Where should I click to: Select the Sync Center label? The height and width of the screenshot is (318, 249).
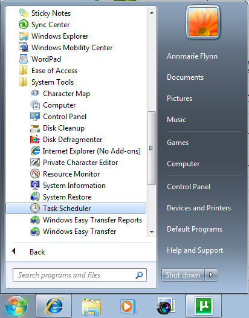[50, 25]
